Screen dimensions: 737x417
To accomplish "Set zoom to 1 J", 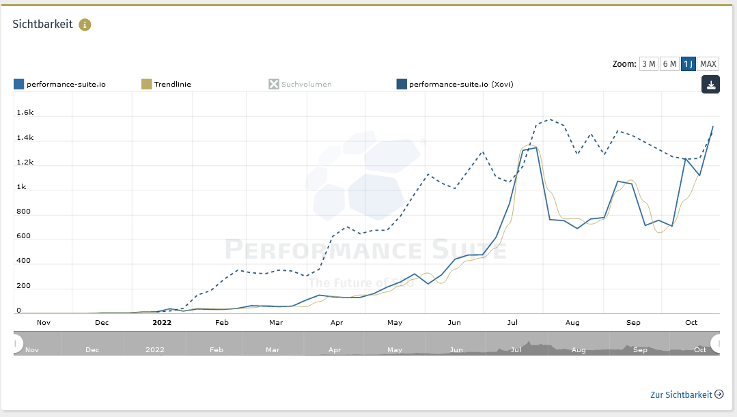I will (x=688, y=64).
